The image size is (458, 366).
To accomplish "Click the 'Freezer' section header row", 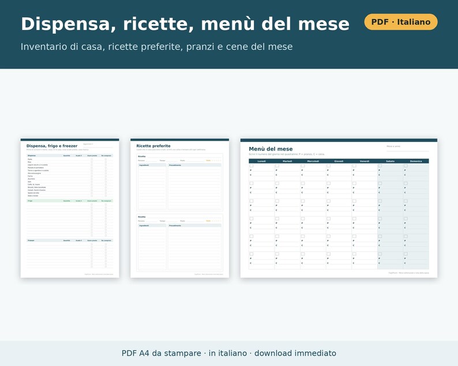I will coord(70,240).
